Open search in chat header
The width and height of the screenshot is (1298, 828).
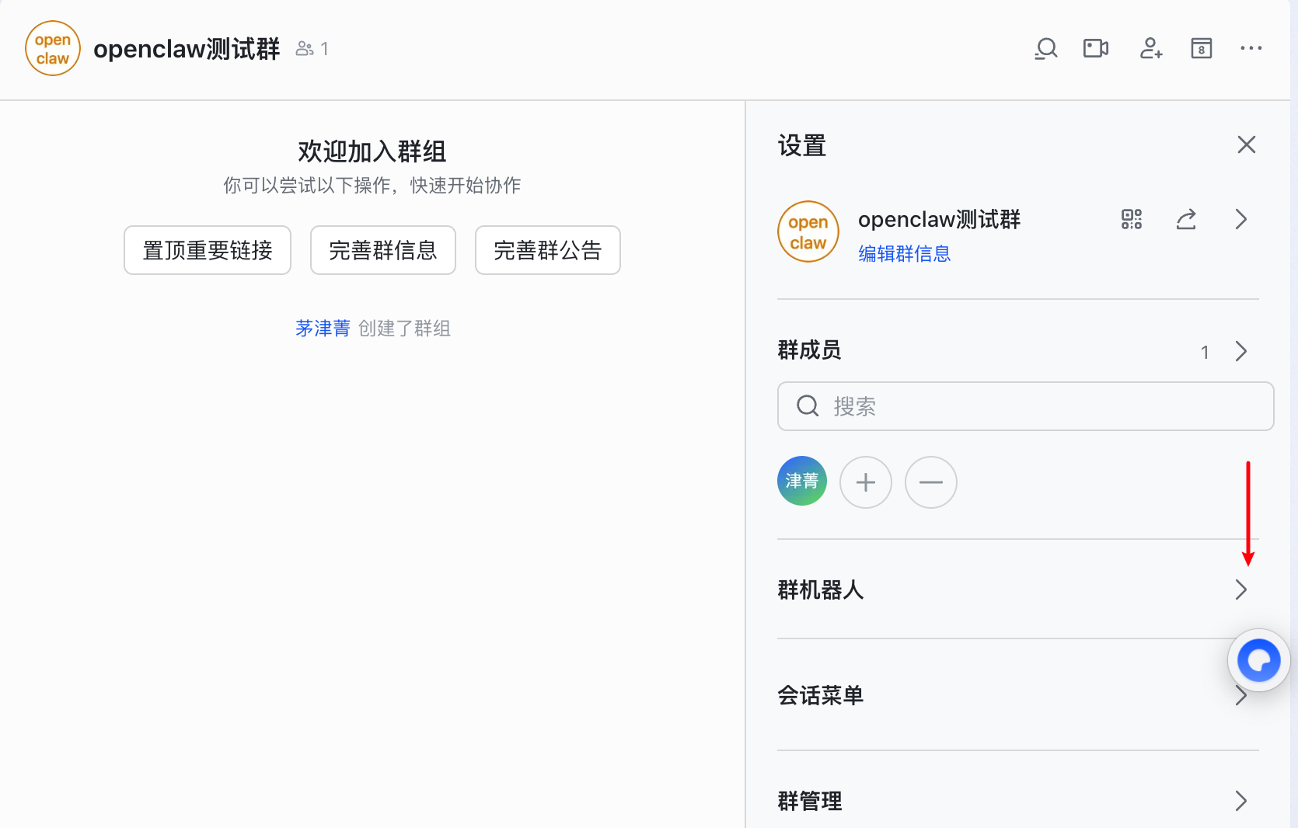[1046, 49]
